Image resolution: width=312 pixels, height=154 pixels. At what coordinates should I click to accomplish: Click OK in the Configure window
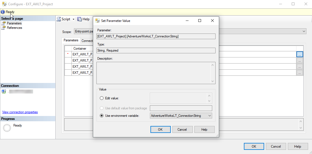coord(254,147)
